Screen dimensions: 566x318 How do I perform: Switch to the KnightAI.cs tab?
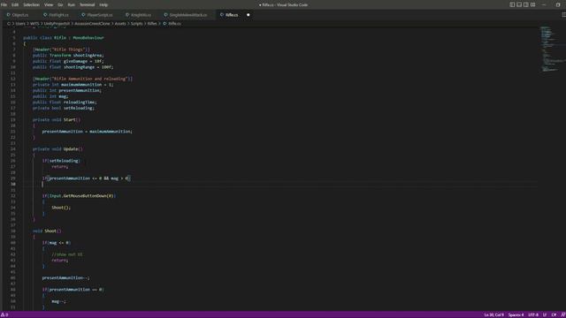pos(138,15)
